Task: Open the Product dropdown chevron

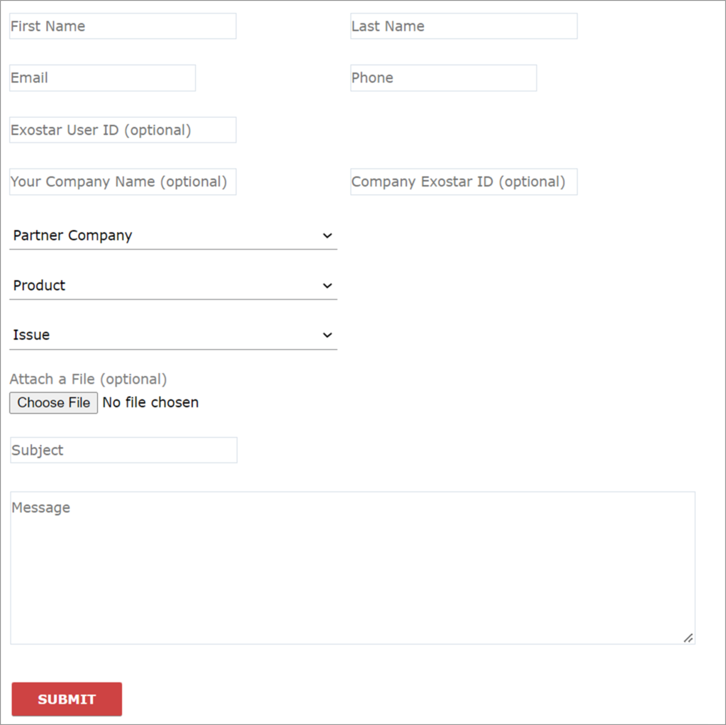Action: point(327,285)
